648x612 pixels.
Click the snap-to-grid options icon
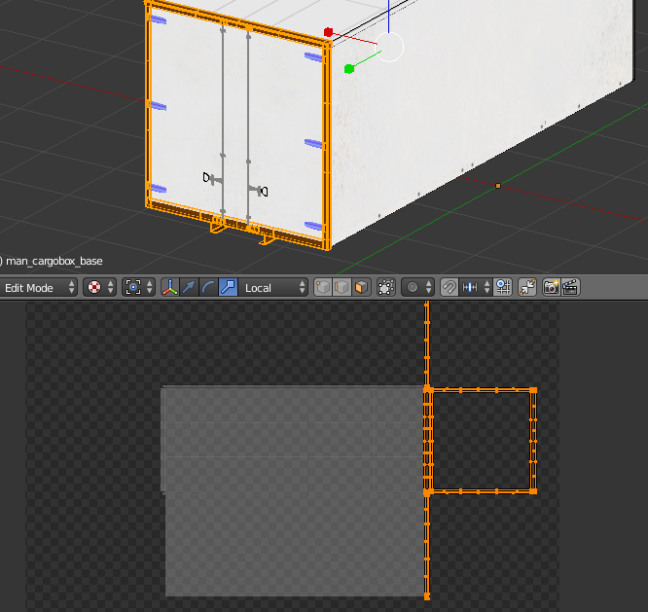coord(502,287)
